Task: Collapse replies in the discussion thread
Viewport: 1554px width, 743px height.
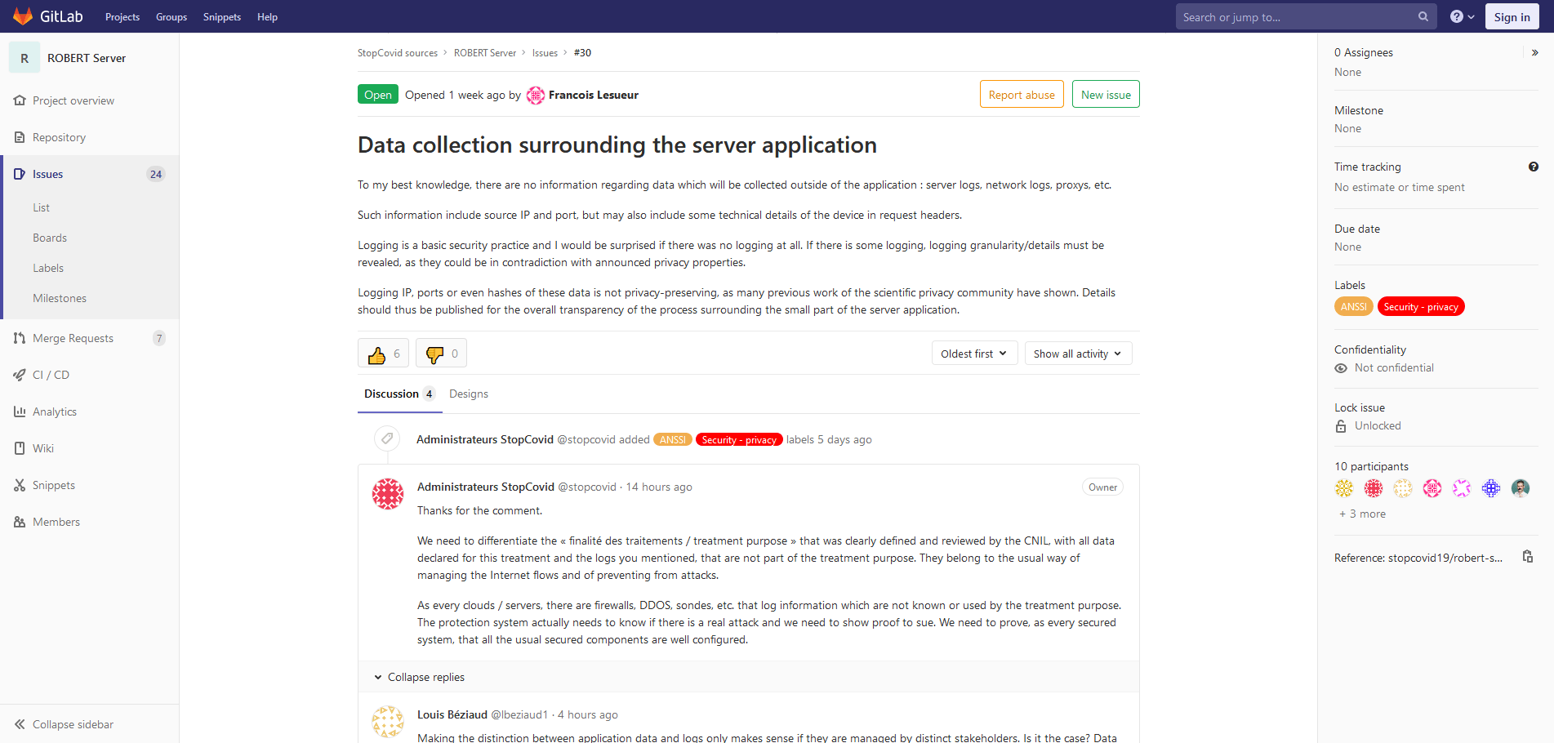Action: tap(419, 677)
